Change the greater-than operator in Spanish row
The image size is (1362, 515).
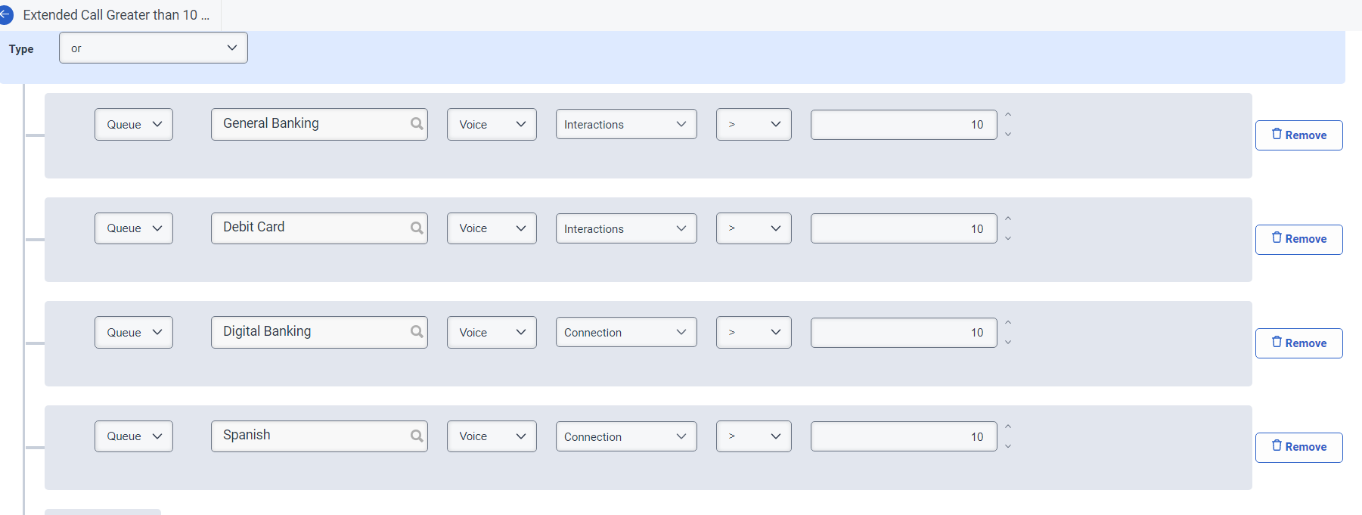click(753, 436)
